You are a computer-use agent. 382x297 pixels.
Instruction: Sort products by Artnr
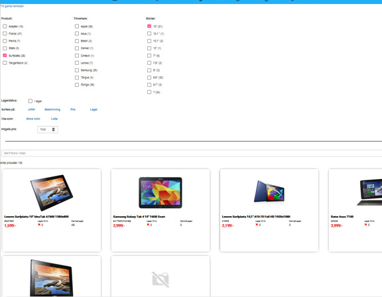[x=31, y=109]
